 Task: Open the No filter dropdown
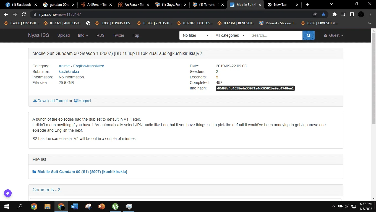click(x=196, y=35)
